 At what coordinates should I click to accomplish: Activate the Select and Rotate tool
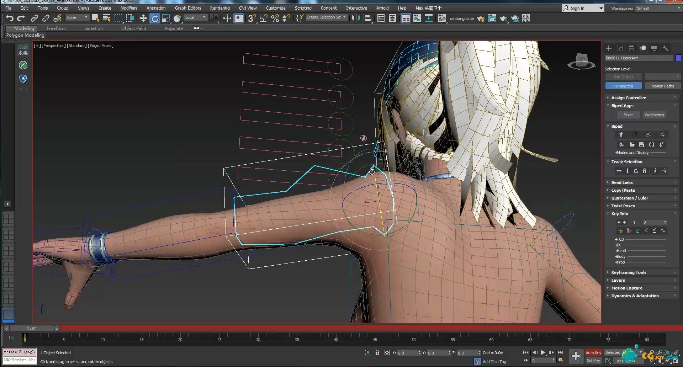pyautogui.click(x=155, y=18)
